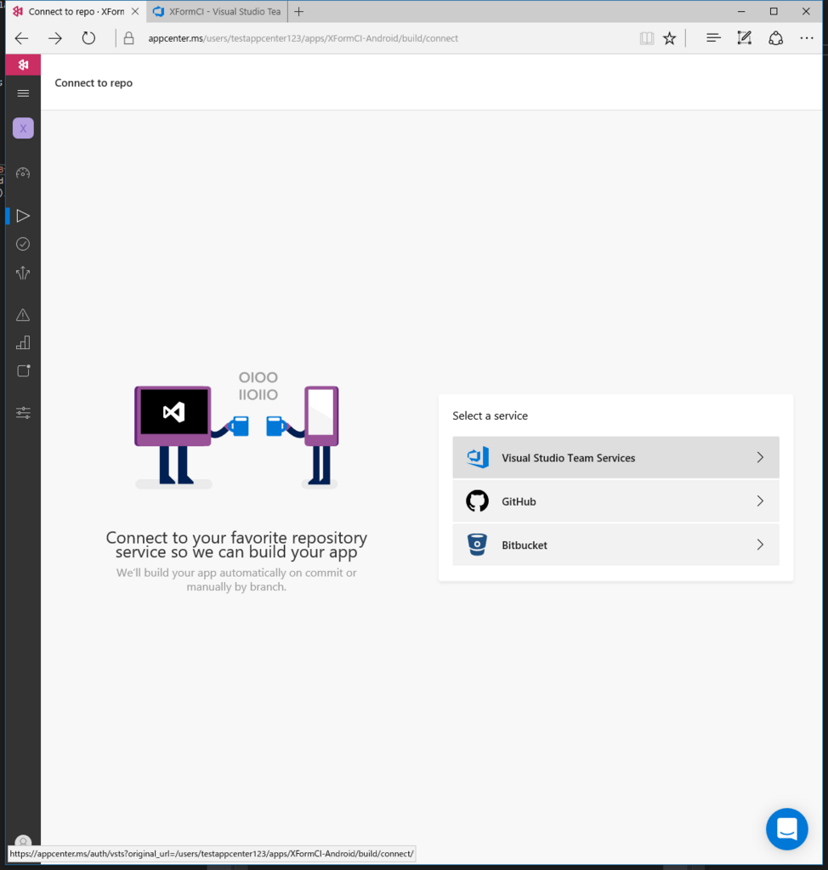The image size is (828, 870).
Task: Switch to the Connect to repo tab
Action: (x=76, y=12)
